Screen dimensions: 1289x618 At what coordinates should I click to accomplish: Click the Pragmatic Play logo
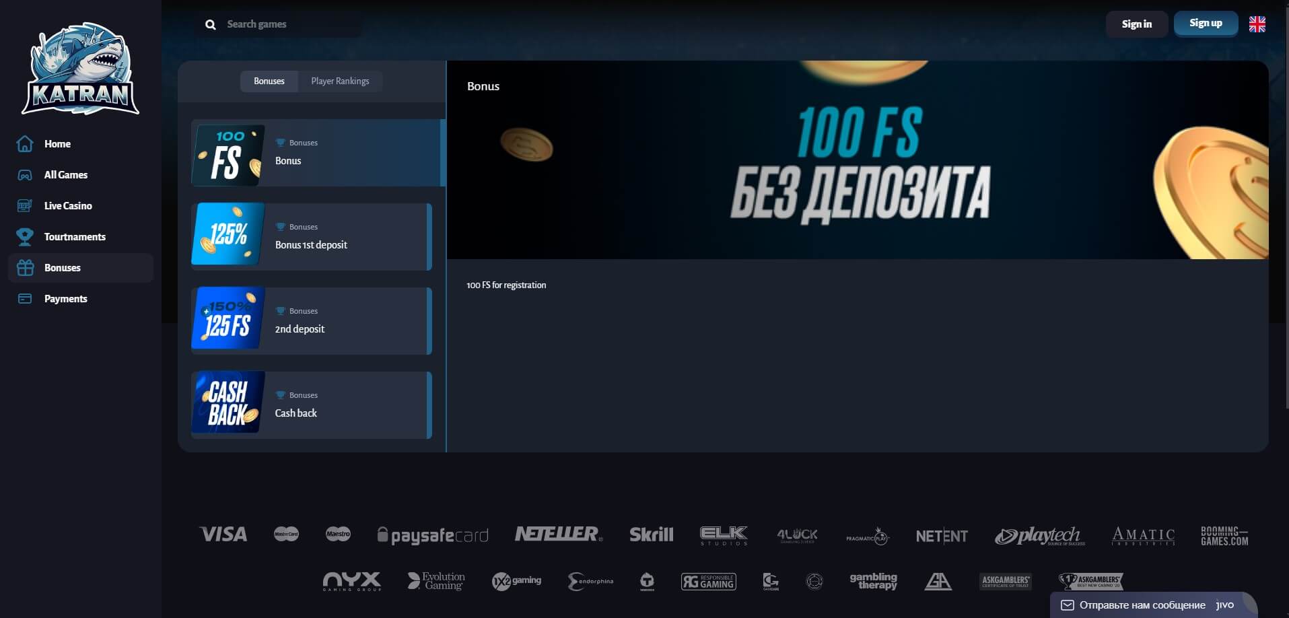(x=868, y=537)
